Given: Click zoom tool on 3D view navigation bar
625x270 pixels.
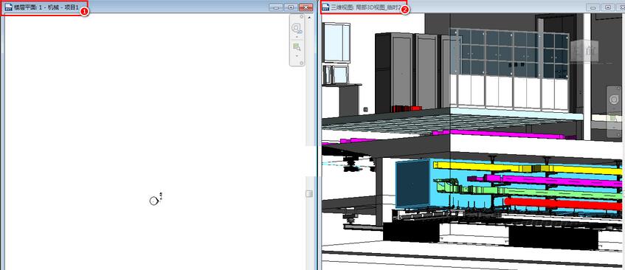Looking at the screenshot, I should [614, 117].
